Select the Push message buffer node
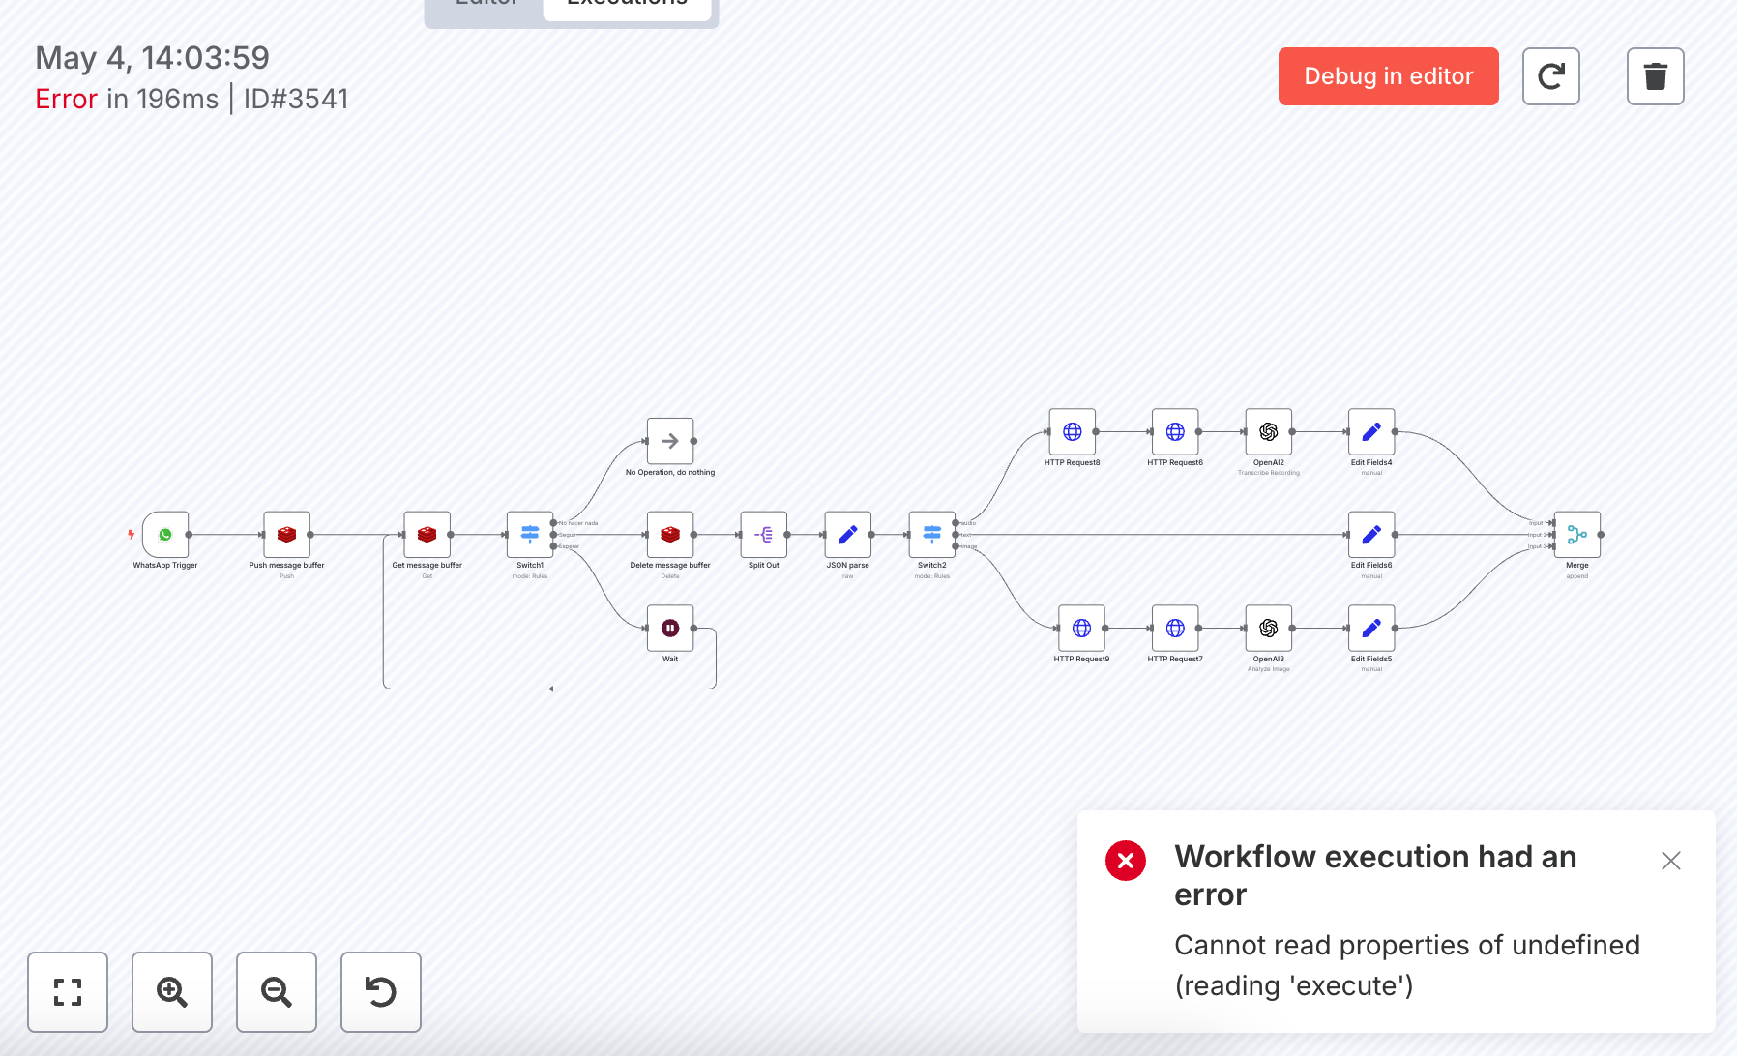This screenshot has width=1737, height=1056. click(x=286, y=535)
